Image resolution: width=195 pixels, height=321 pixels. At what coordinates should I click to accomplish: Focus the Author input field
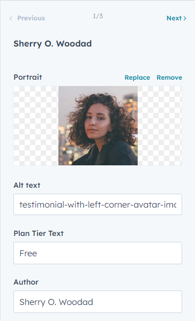point(97,302)
